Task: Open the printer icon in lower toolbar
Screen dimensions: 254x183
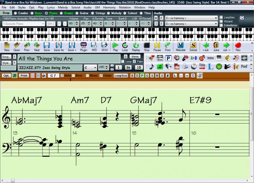Action: click(x=185, y=67)
